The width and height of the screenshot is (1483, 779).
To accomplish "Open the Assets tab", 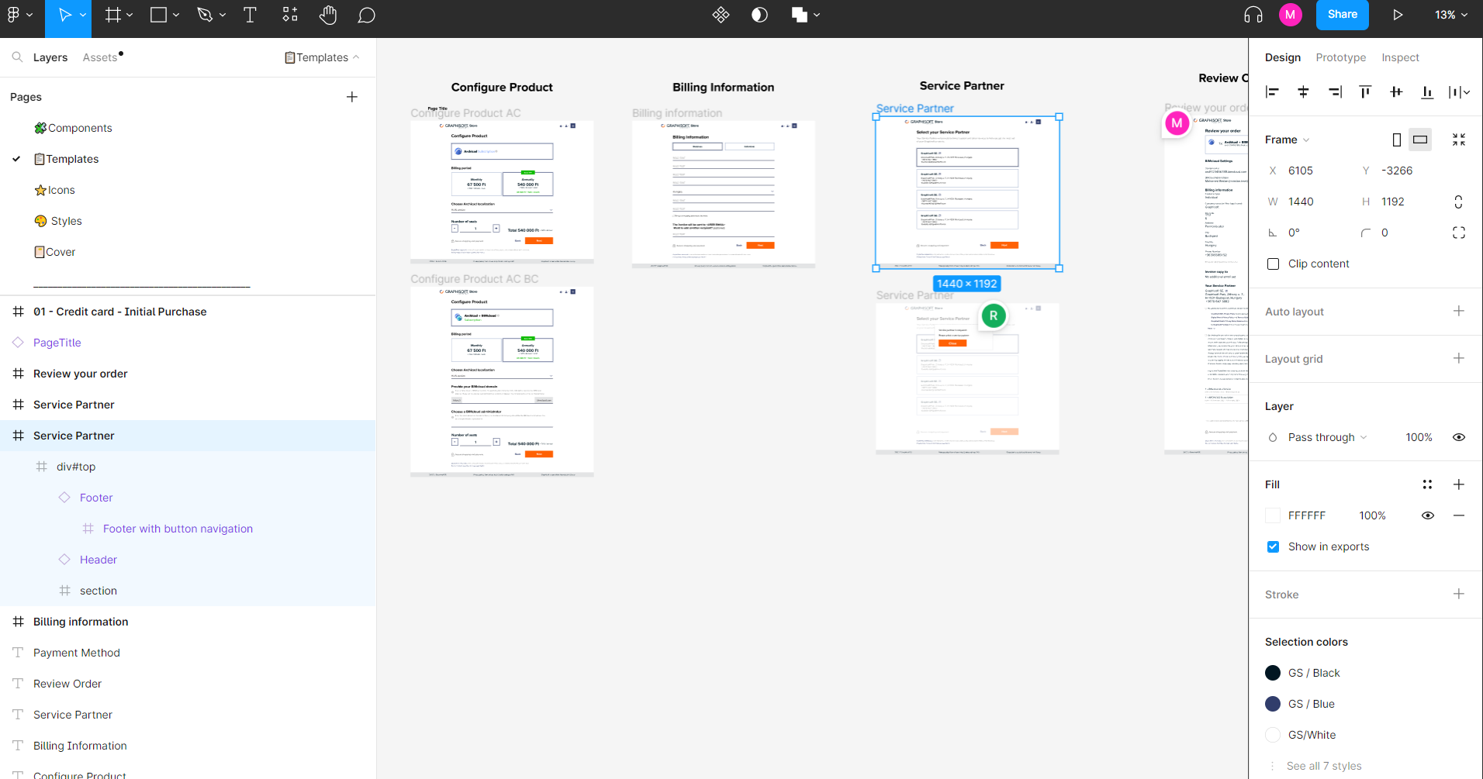I will (100, 57).
